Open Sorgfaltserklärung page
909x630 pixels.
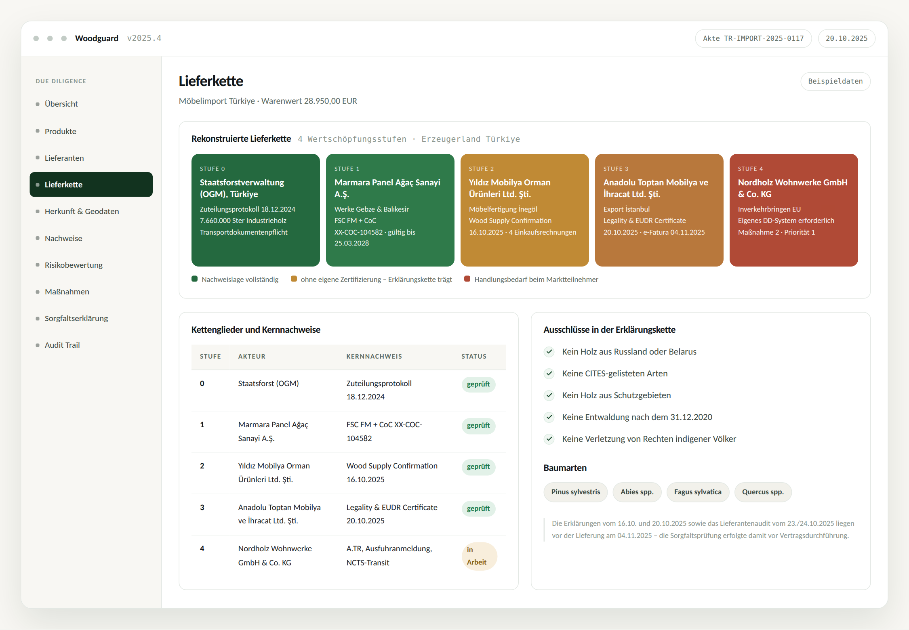point(91,318)
